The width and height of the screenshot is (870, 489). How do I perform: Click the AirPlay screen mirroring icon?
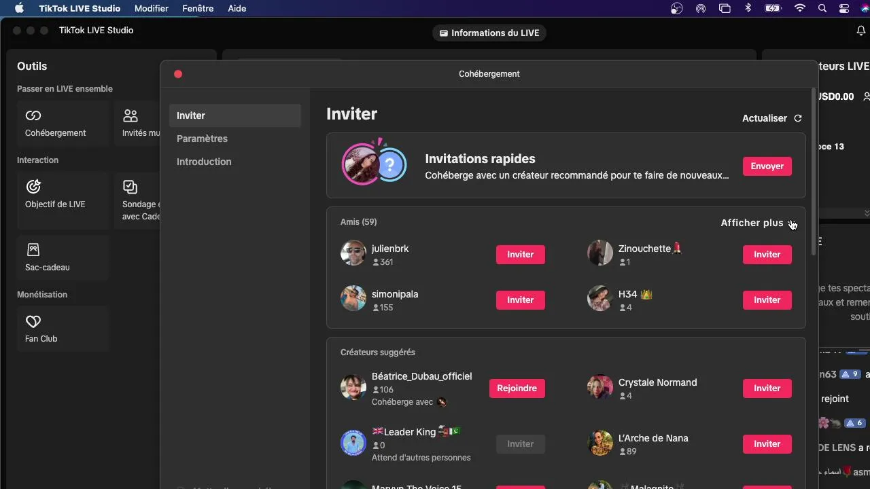coord(725,8)
